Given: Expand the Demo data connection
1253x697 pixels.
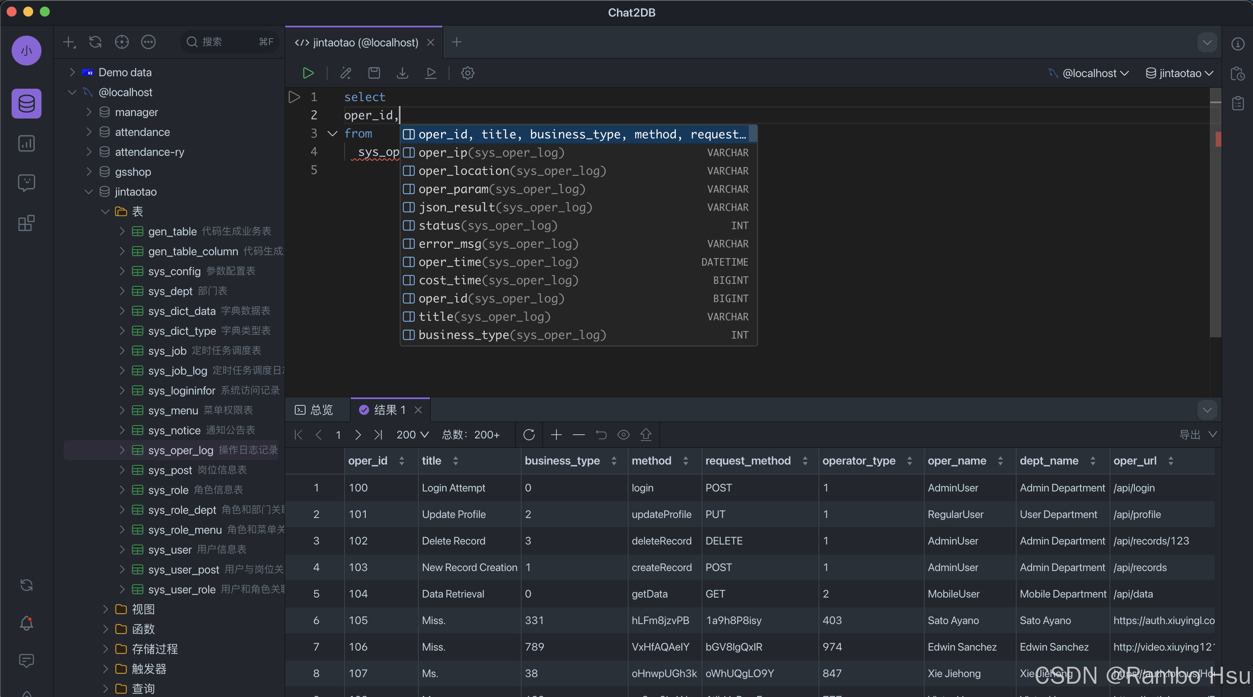Looking at the screenshot, I should [x=72, y=72].
